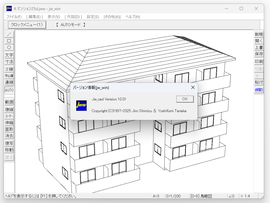Select the line drawing tool (/)
270x203 pixels.
click(9, 34)
